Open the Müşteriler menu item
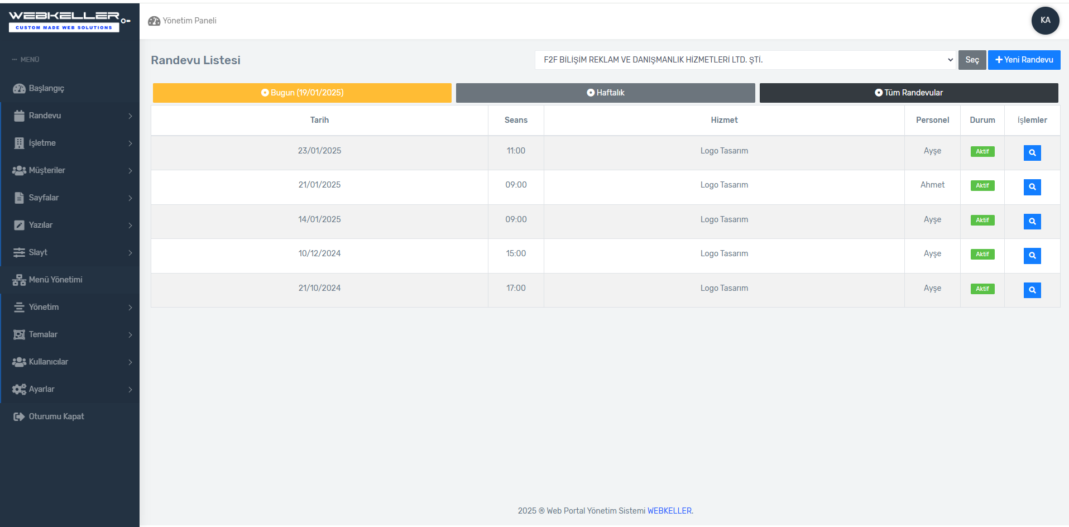1069x527 pixels. click(47, 170)
